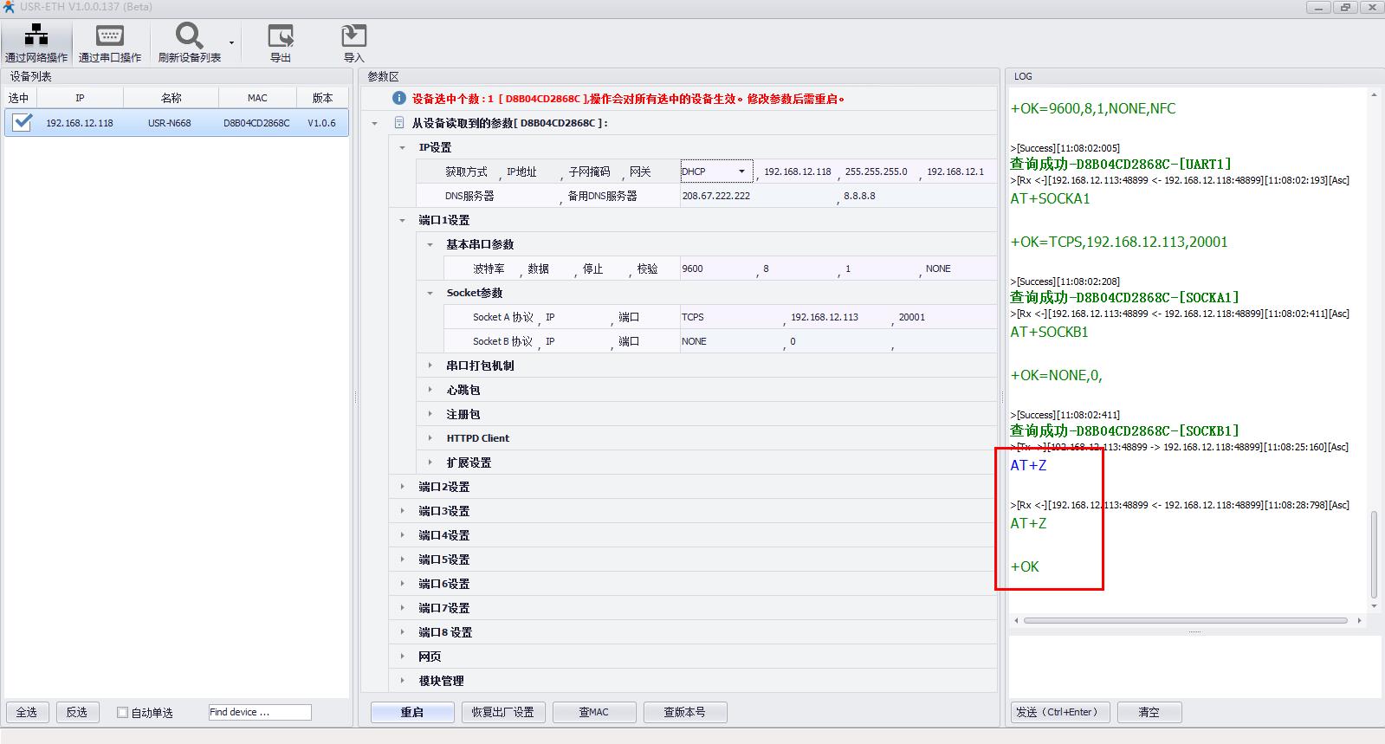Click the IP column header in device list
The height and width of the screenshot is (744, 1385).
(80, 98)
